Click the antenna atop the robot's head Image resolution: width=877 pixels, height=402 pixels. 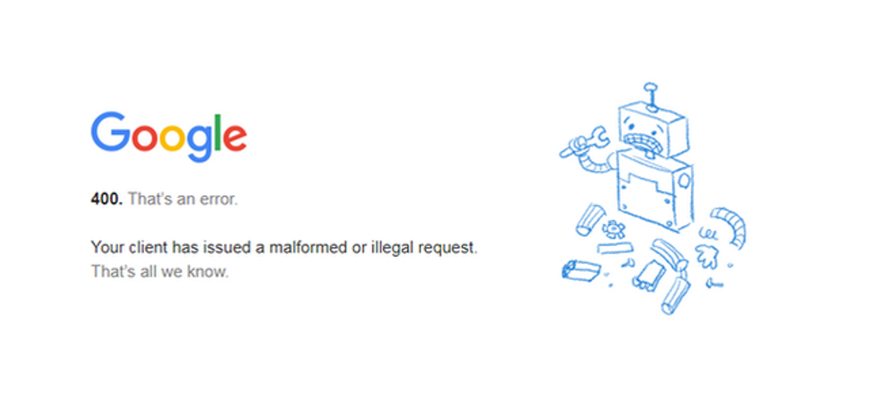(652, 97)
